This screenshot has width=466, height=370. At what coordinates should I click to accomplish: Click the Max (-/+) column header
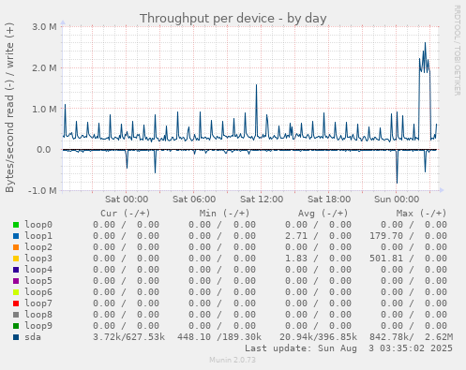pos(421,214)
